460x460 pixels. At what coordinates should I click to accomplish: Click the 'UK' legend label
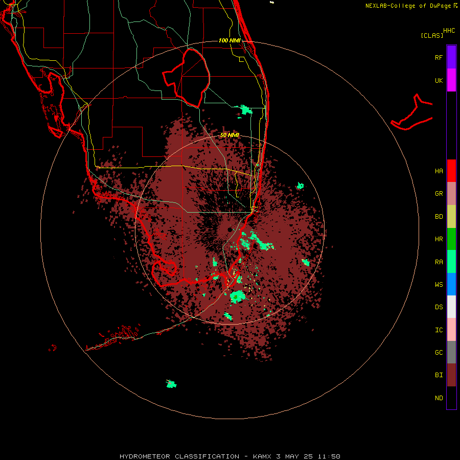439,81
